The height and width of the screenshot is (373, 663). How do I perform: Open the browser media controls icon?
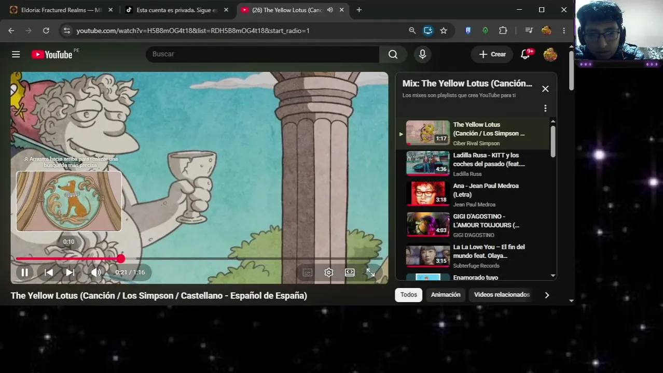coord(529,31)
